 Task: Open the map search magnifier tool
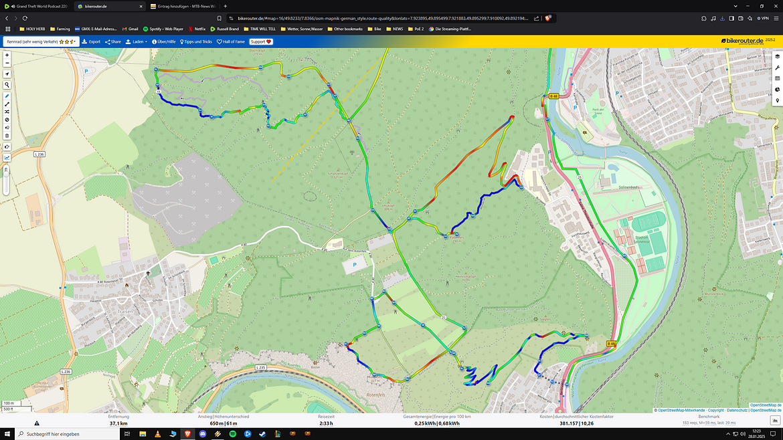(x=7, y=86)
